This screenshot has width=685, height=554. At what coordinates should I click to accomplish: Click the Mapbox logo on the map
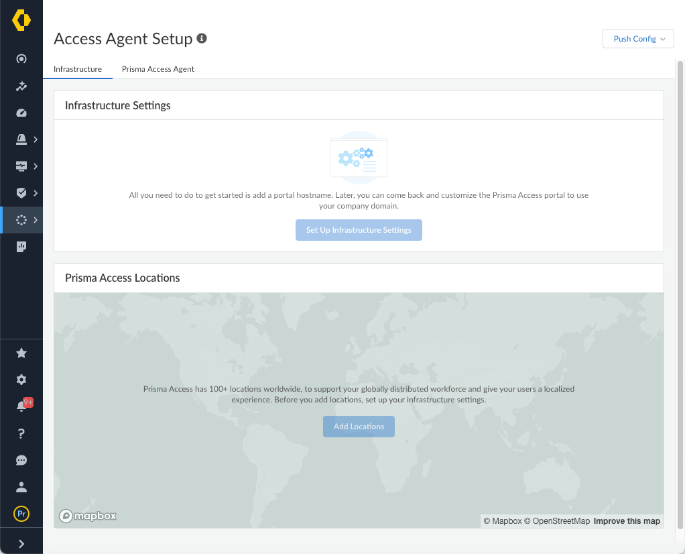88,516
